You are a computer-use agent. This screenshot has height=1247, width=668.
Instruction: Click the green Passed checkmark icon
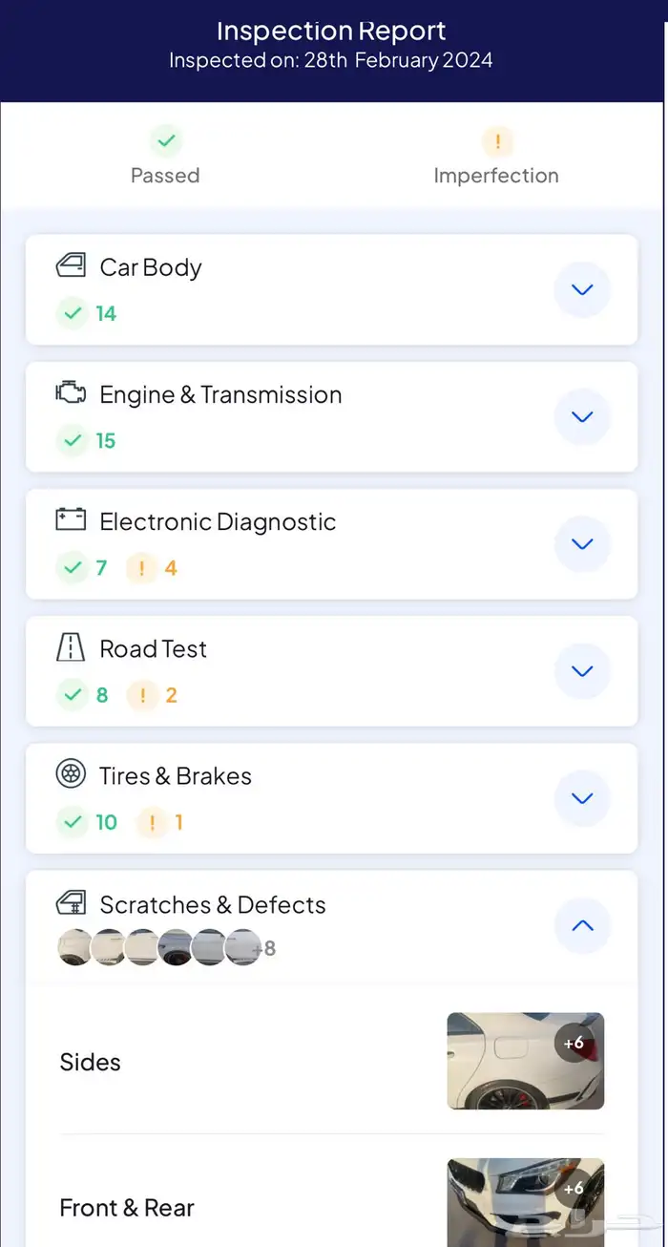coord(166,141)
